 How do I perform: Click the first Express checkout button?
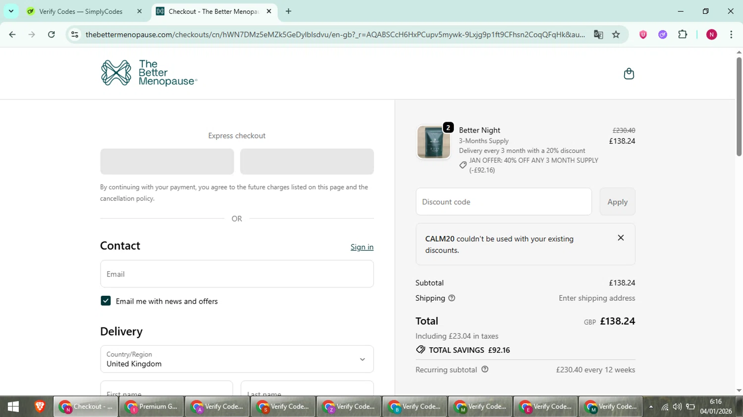[167, 162]
